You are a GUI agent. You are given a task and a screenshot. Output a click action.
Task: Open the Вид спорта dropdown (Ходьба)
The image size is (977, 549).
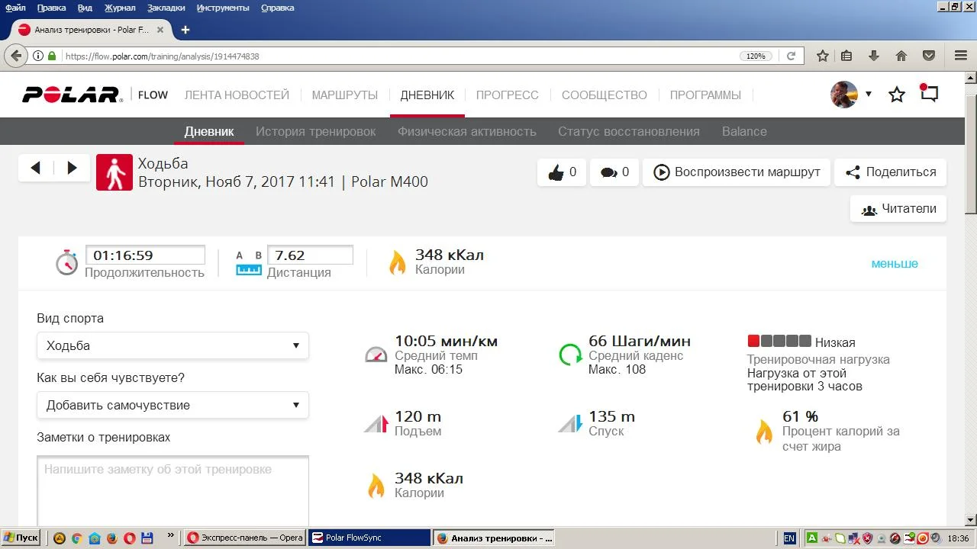tap(173, 345)
